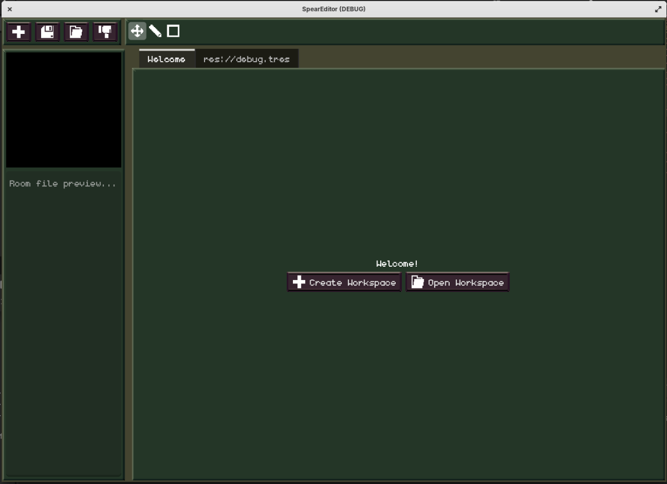Click the "Room file preview..." text
The image size is (667, 484).
63,183
